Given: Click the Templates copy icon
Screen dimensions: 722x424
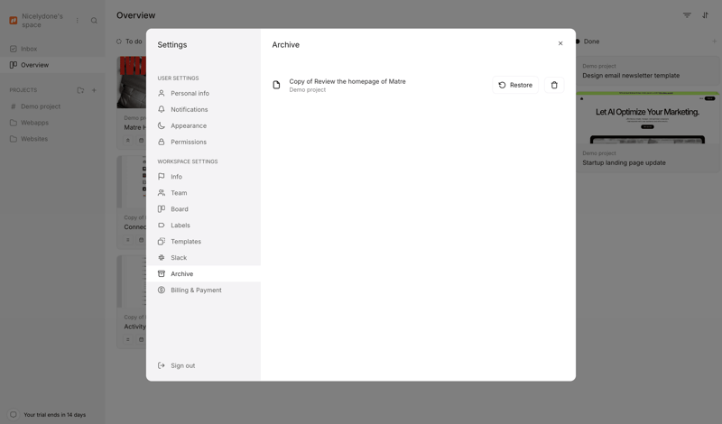Looking at the screenshot, I should point(162,241).
